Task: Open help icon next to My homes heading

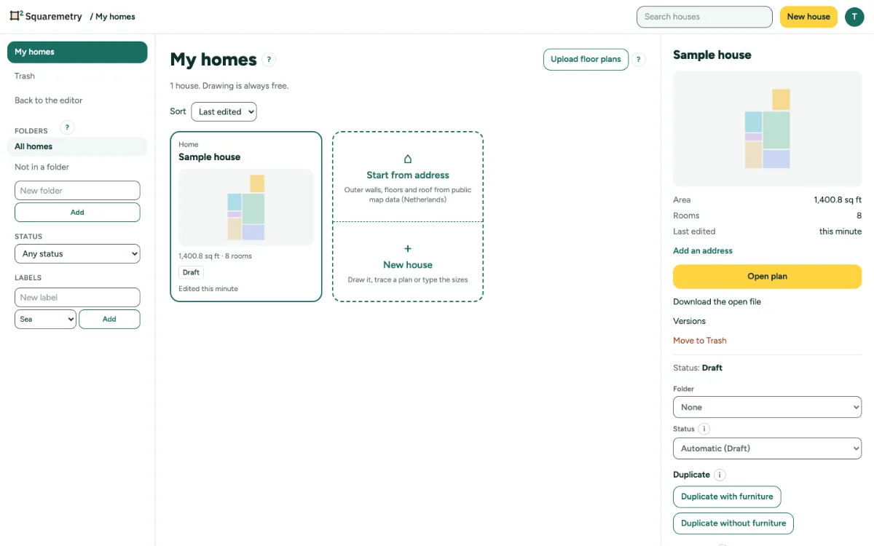Action: pos(269,60)
